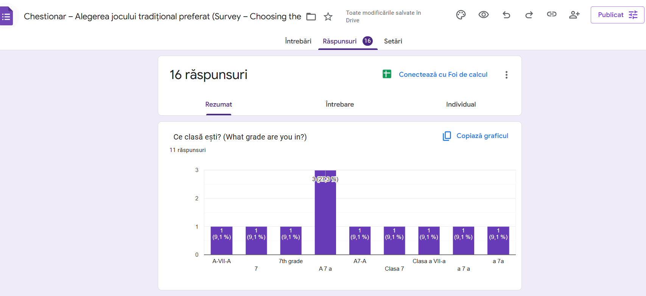
Task: Add collaborators to the form
Action: click(x=574, y=15)
